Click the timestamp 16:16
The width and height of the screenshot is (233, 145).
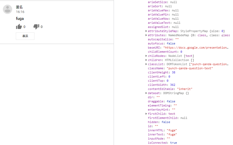[x=20, y=12]
